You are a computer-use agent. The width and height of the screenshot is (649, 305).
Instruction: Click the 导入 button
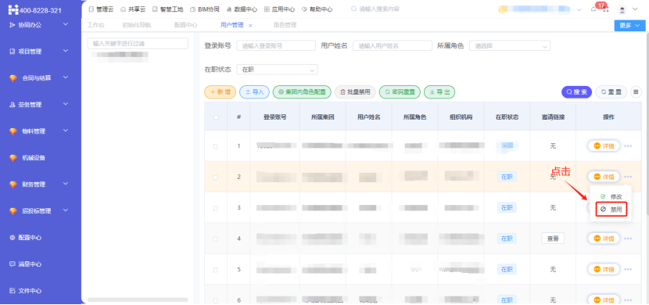tap(255, 91)
